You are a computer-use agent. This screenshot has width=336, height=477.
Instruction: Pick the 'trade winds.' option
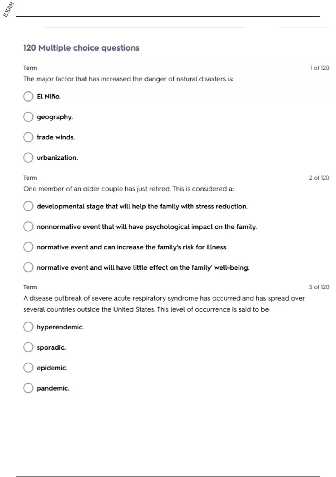(28, 137)
